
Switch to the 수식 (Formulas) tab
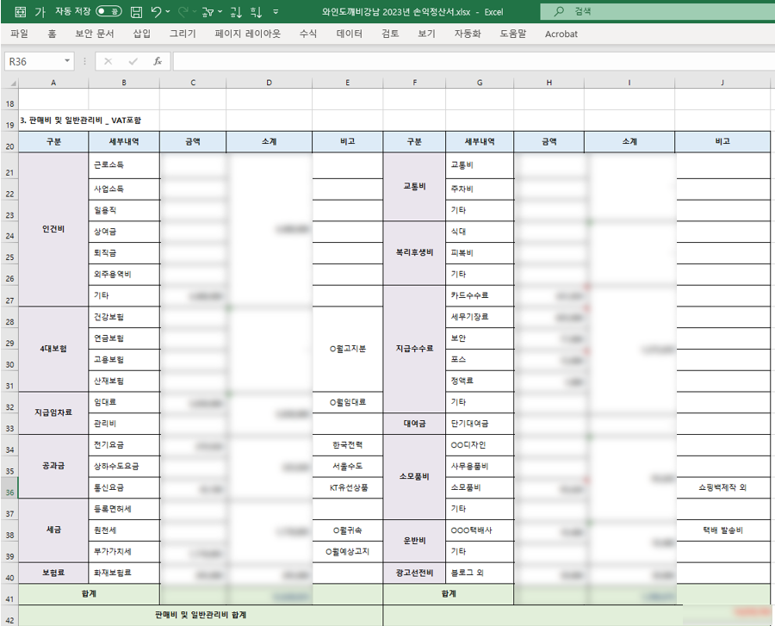coord(308,34)
